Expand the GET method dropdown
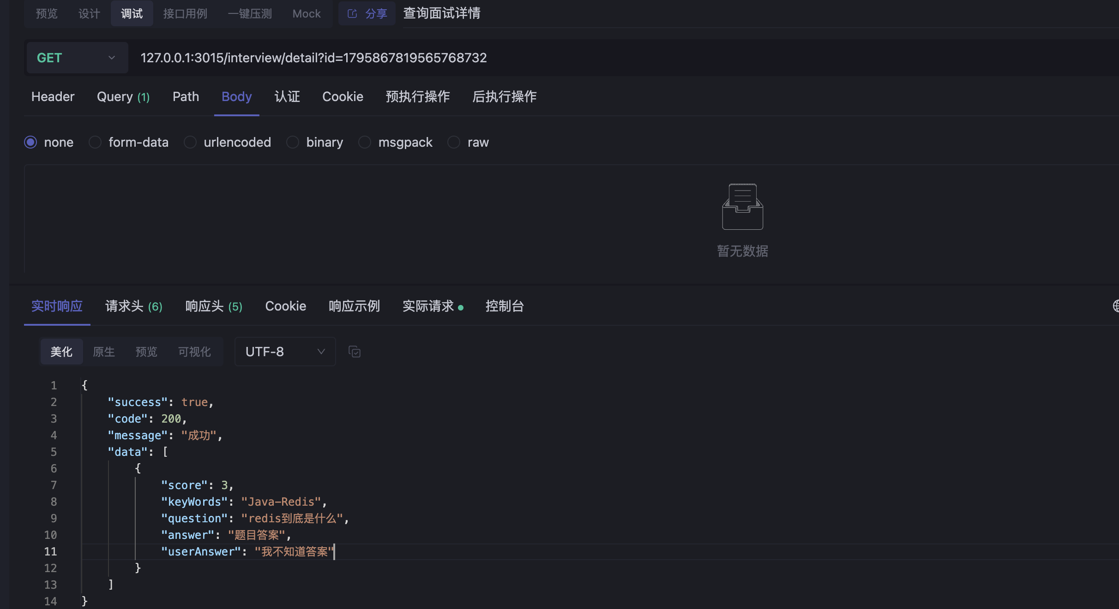This screenshot has height=609, width=1119. point(111,57)
